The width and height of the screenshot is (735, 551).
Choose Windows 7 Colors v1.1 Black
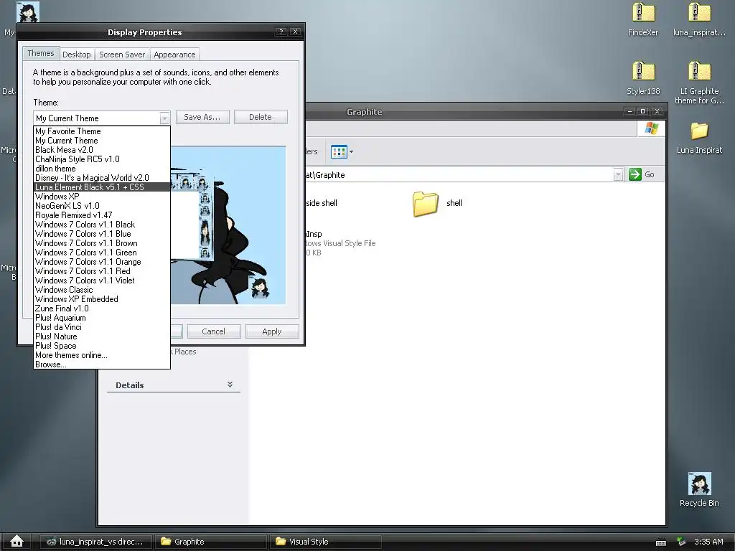(x=102, y=225)
